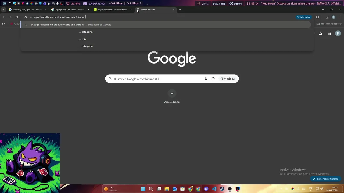This screenshot has width=344, height=193.
Task: Click Modo IA in Google search box
Action: click(x=228, y=79)
